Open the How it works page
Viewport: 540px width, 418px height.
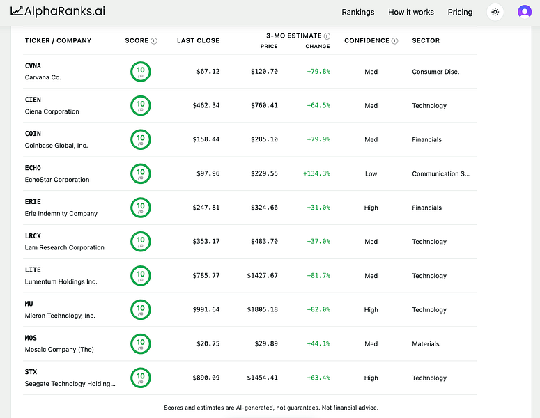[411, 12]
